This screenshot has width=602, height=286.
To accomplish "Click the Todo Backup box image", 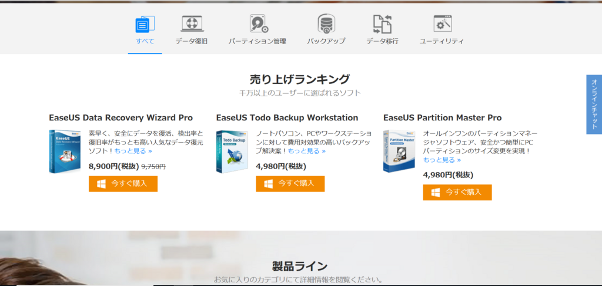I will pos(232,152).
